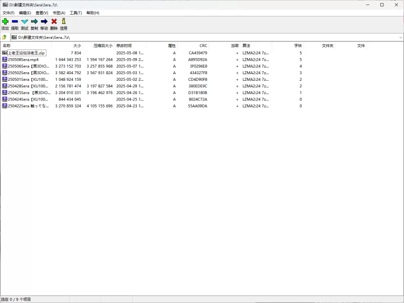This screenshot has width=404, height=303.
Task: Select the zip file in the list
Action: click(26, 53)
